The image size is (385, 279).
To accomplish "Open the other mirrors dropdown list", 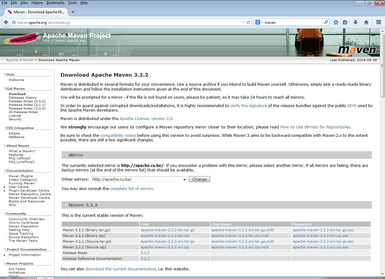I will click(x=184, y=179).
